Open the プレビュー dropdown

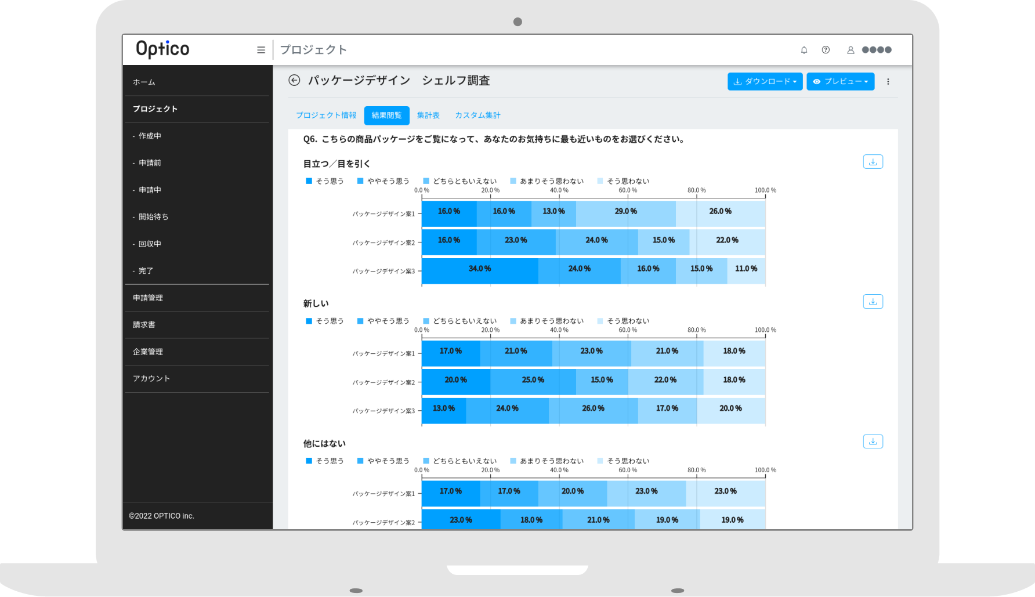(x=840, y=81)
